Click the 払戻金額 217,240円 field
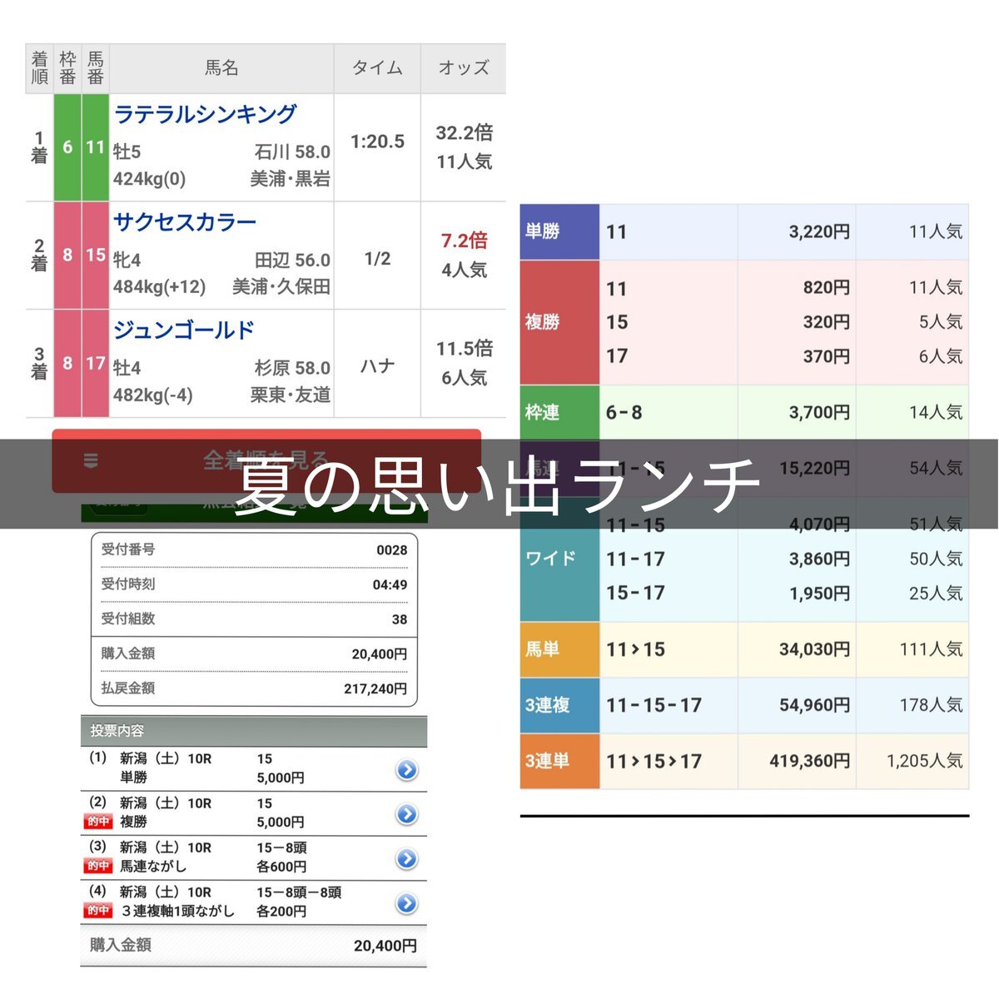This screenshot has height=999, width=999. click(x=250, y=689)
